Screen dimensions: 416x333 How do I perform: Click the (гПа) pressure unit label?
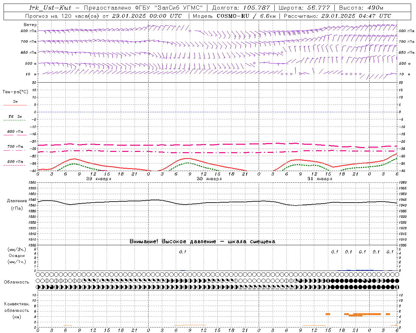point(17,208)
